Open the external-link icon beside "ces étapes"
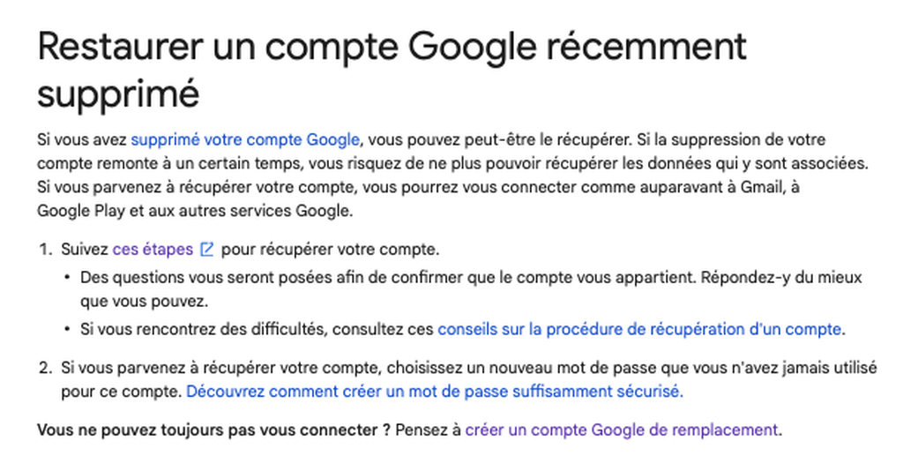This screenshot has width=903, height=471. 206,250
